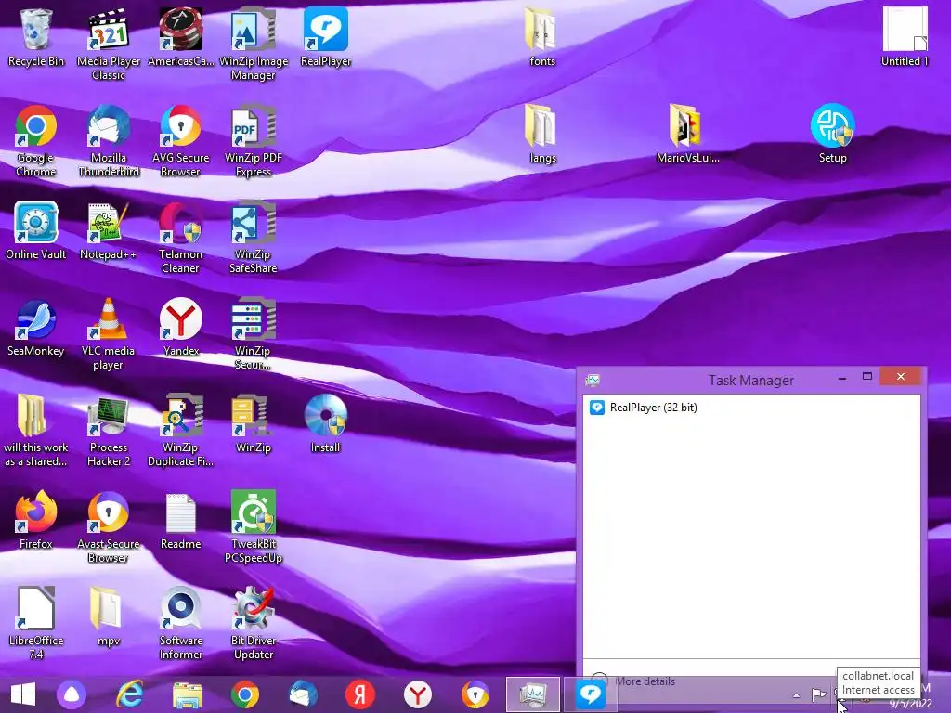
Task: Open Process Hacker 2 shortcut
Action: point(109,431)
